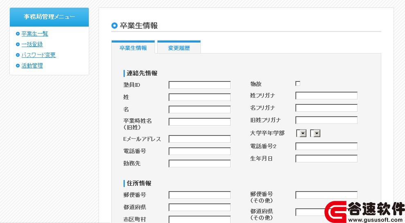Click the Eメールアドレス input field

pyautogui.click(x=199, y=139)
